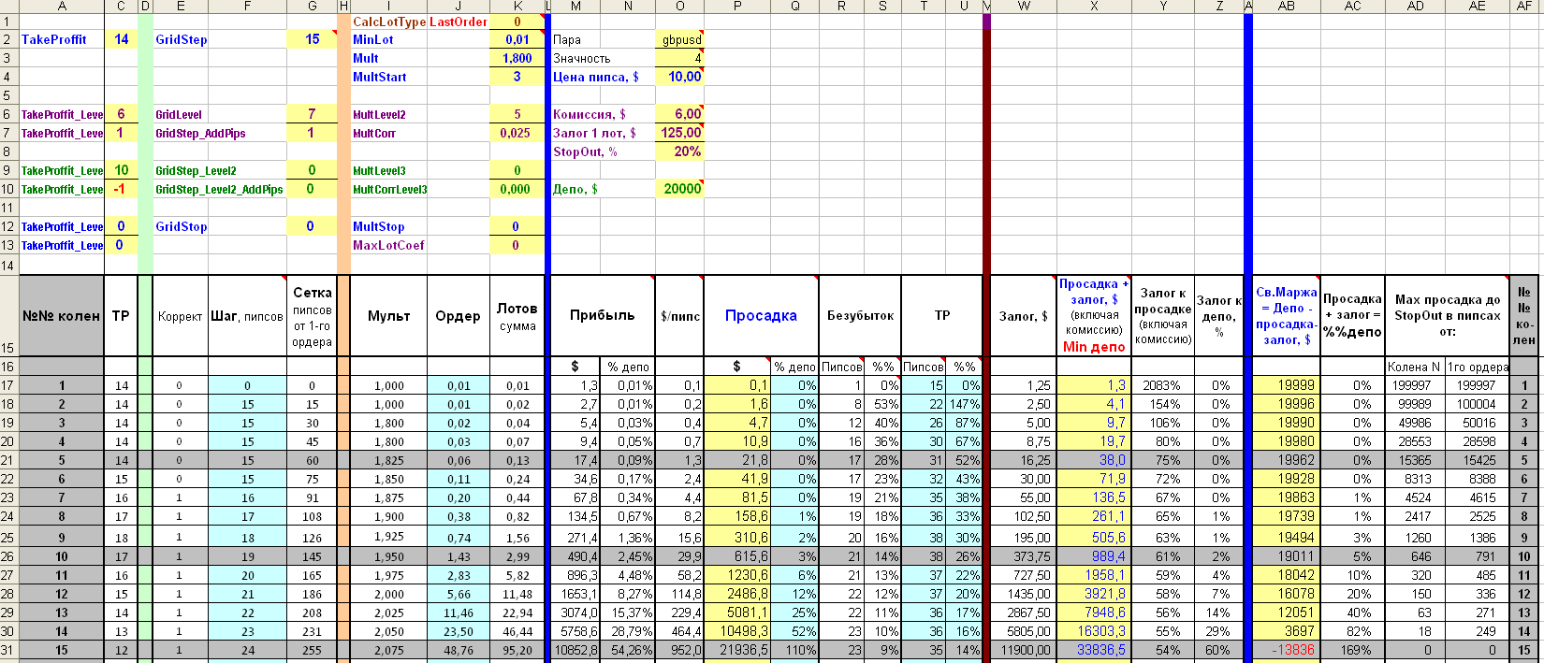
Task: Click the red Min депо heading
Action: (x=1094, y=347)
